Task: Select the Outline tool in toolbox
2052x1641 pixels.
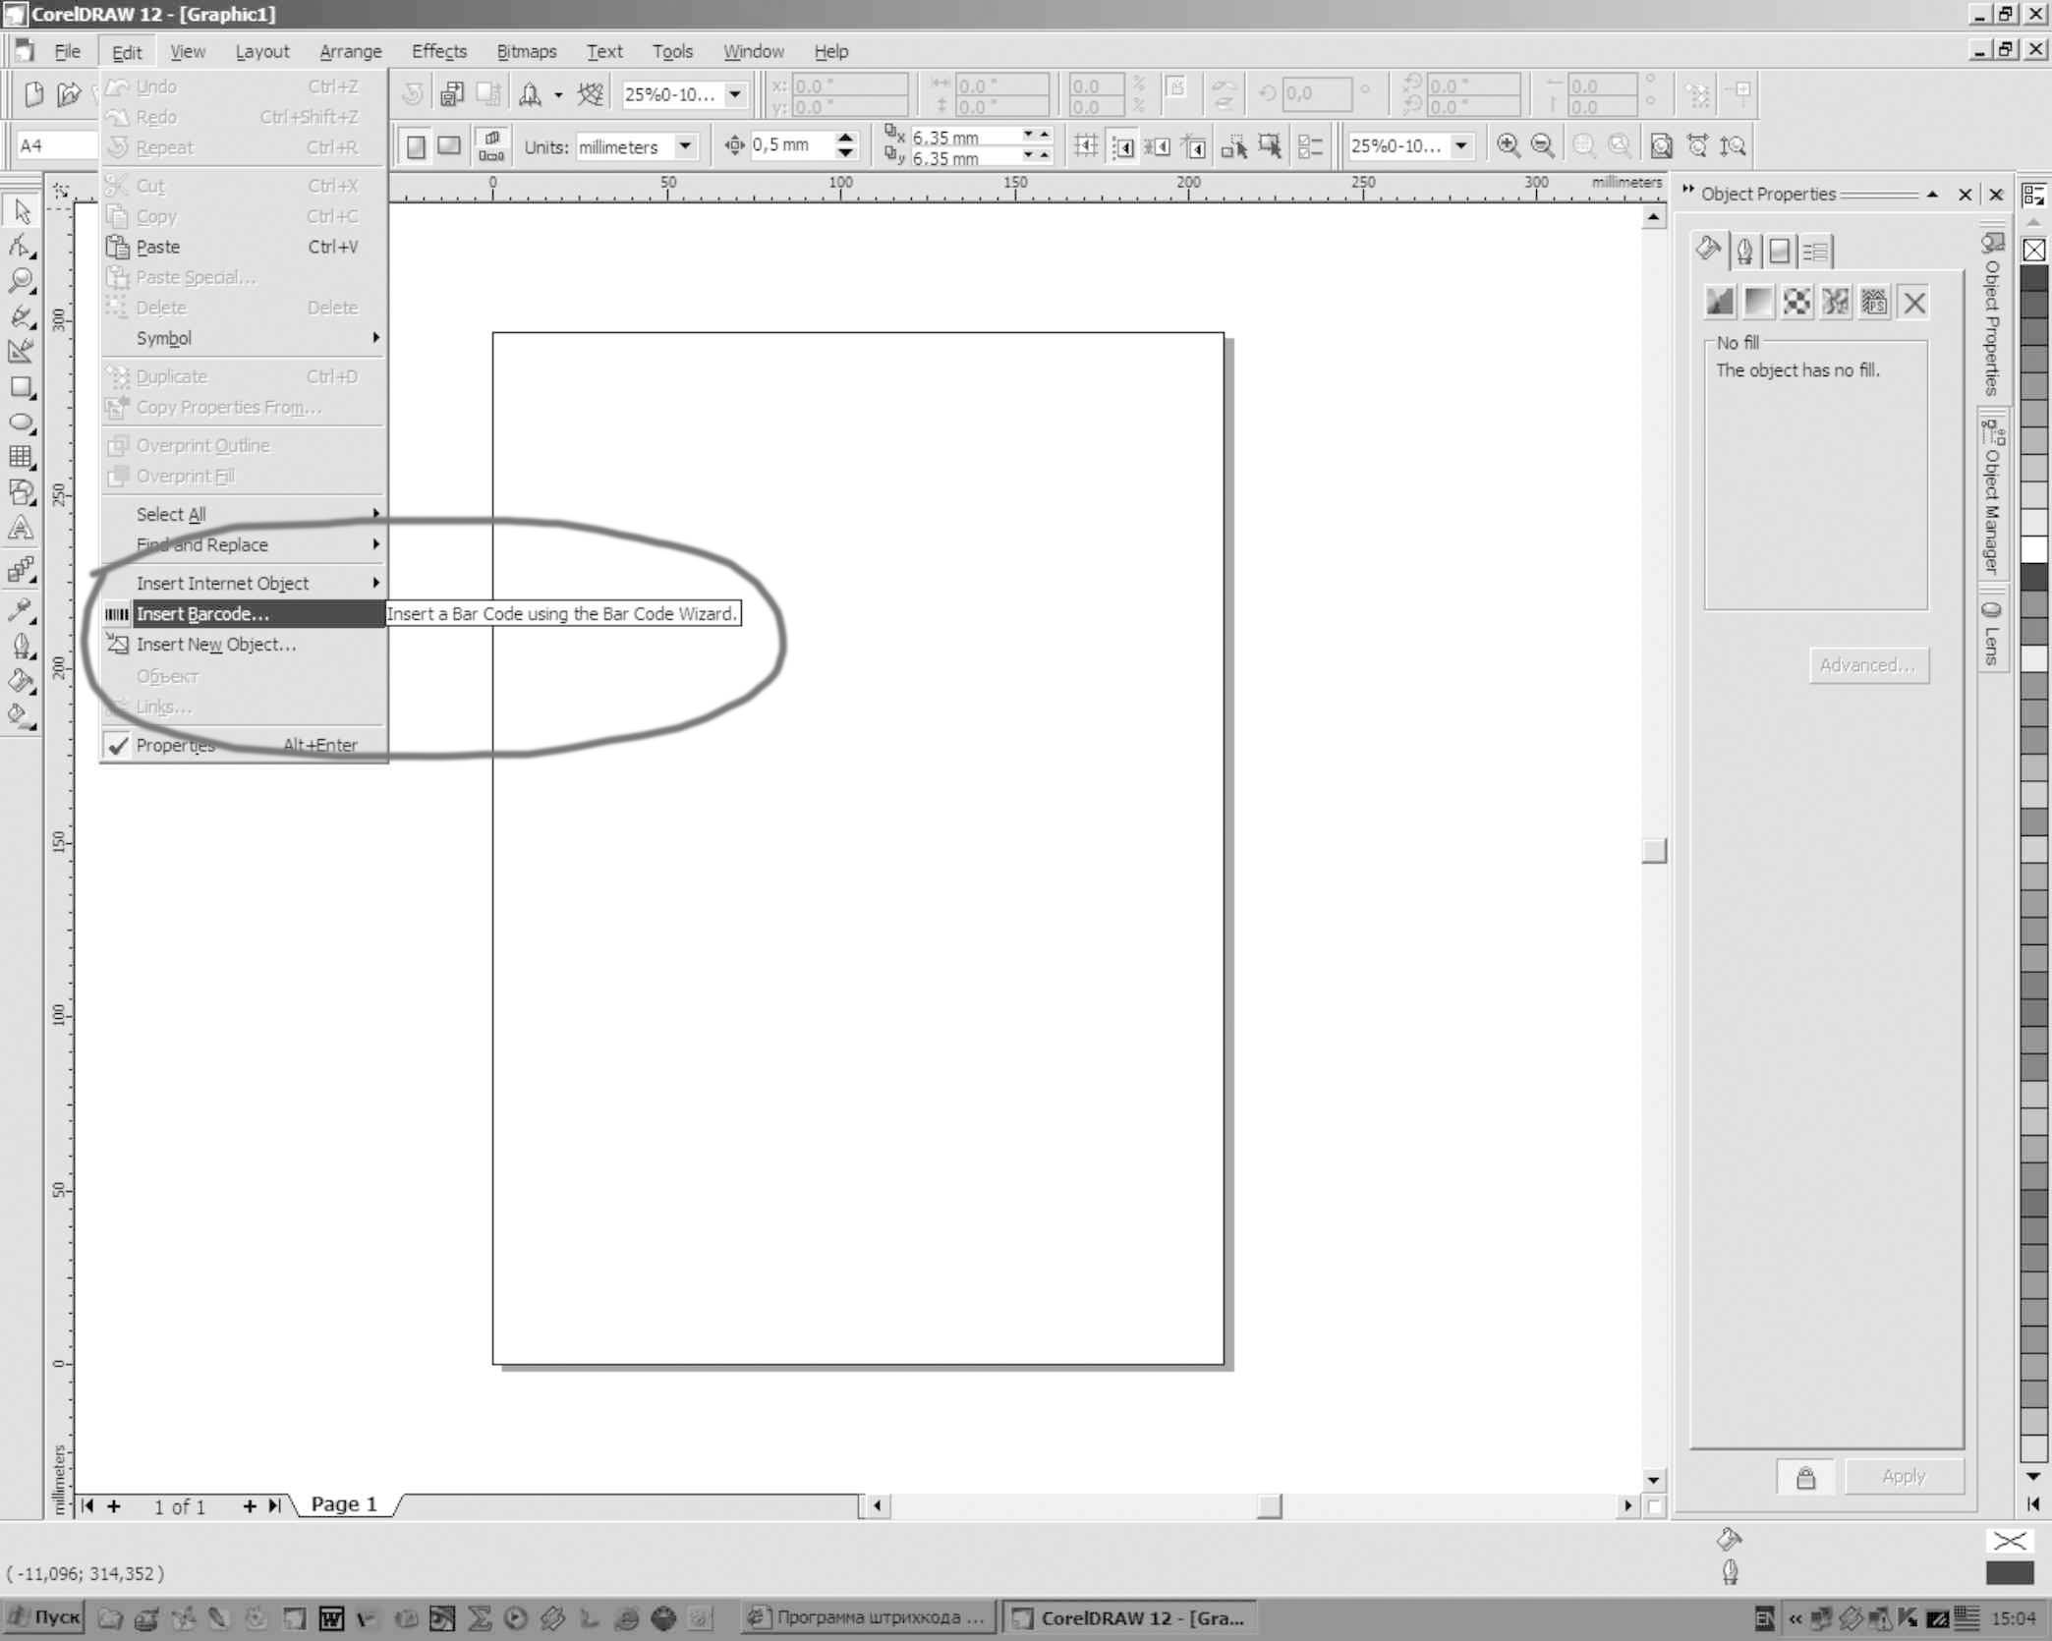Action: pos(22,646)
